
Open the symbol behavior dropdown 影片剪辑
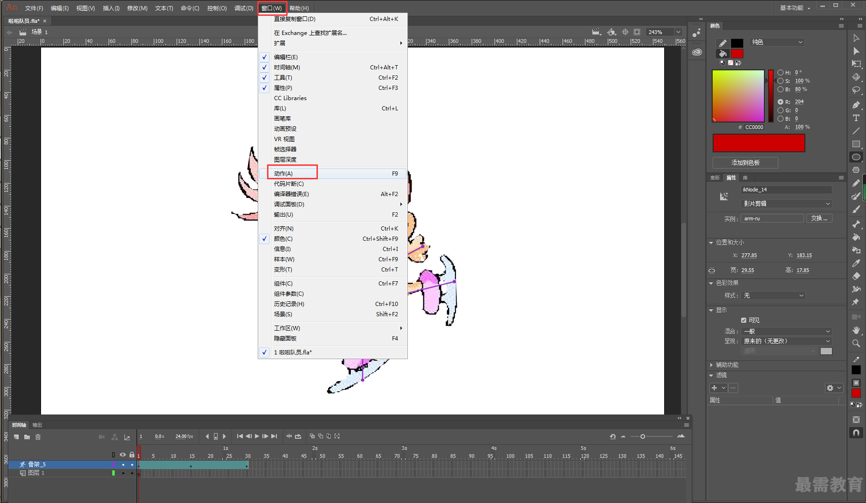[786, 204]
